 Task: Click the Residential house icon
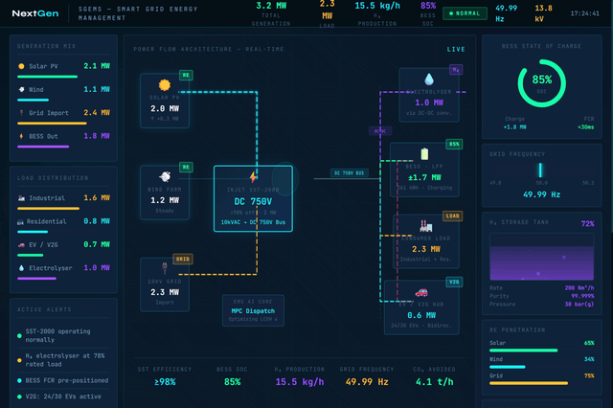tap(20, 221)
